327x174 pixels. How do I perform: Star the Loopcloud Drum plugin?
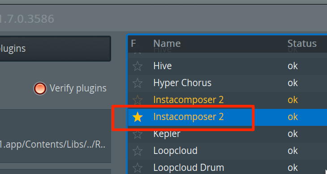coord(138,168)
